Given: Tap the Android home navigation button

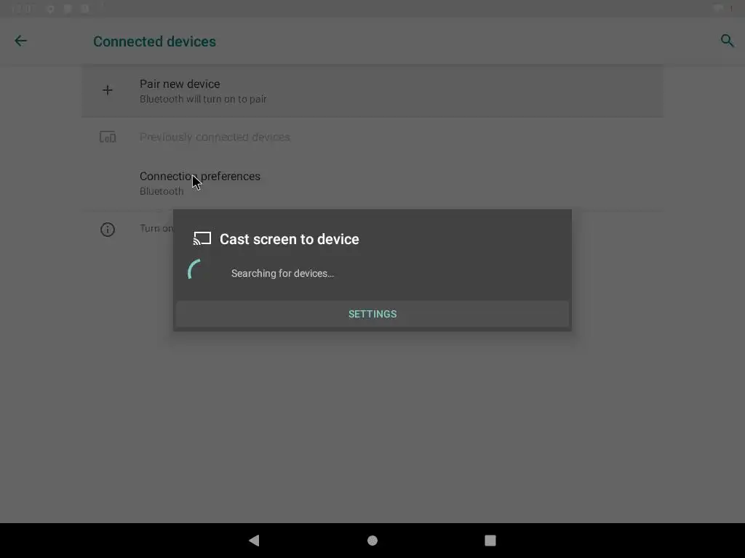Looking at the screenshot, I should pyautogui.click(x=372, y=541).
